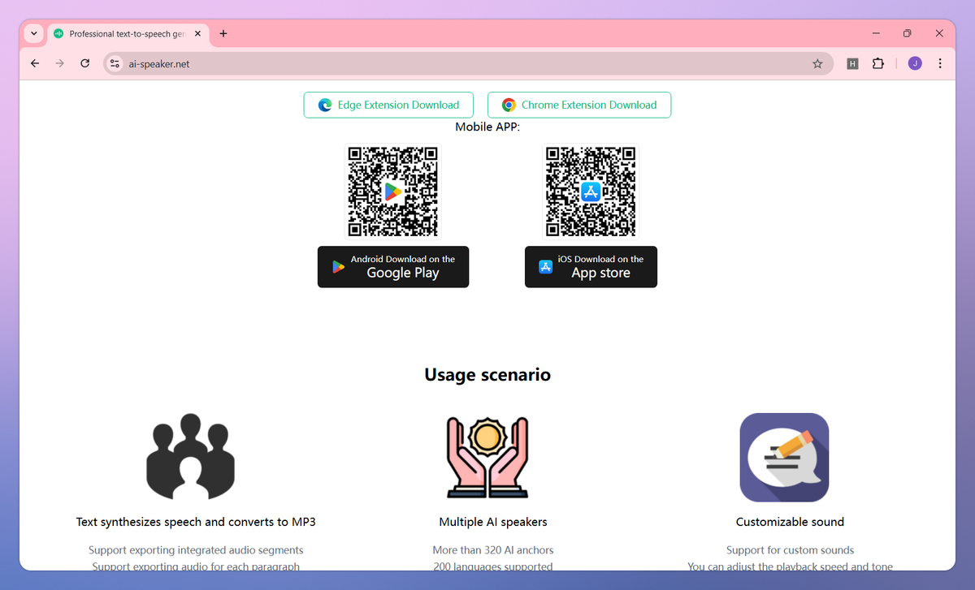Click the Edge logo in download button
The height and width of the screenshot is (590, 975).
tap(325, 105)
